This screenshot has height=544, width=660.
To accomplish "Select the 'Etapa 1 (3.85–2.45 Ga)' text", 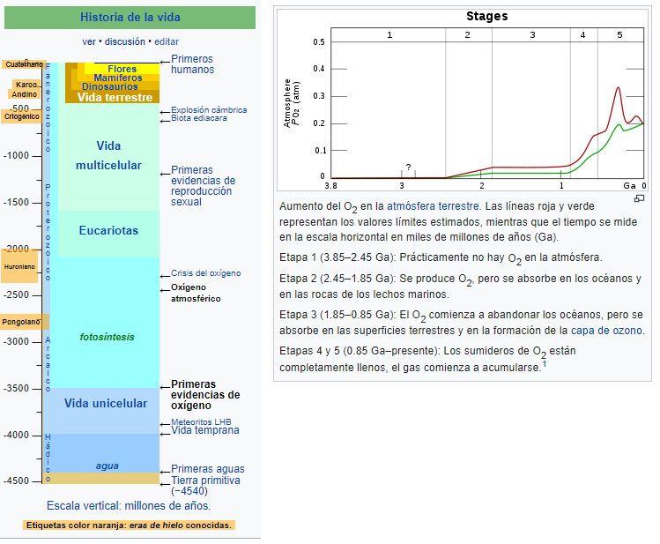I will click(336, 257).
